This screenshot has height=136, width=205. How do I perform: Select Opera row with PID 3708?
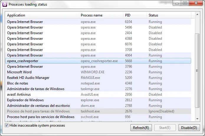point(98,50)
